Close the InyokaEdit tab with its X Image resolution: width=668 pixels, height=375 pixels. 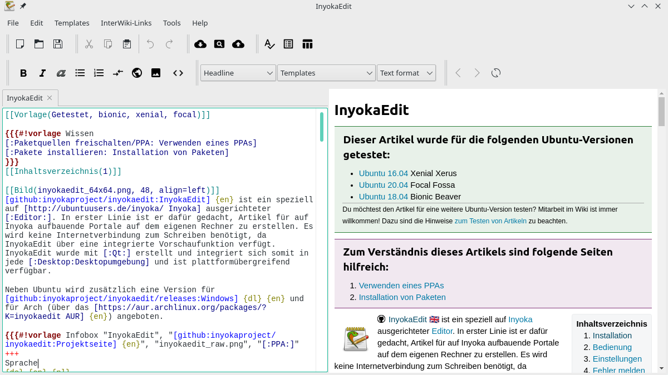click(49, 98)
